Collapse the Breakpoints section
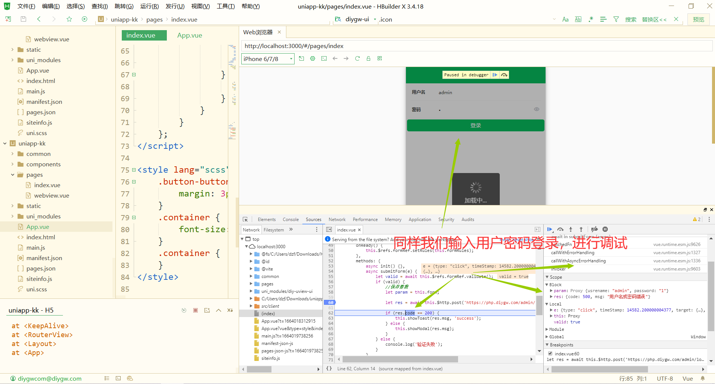 [547, 345]
